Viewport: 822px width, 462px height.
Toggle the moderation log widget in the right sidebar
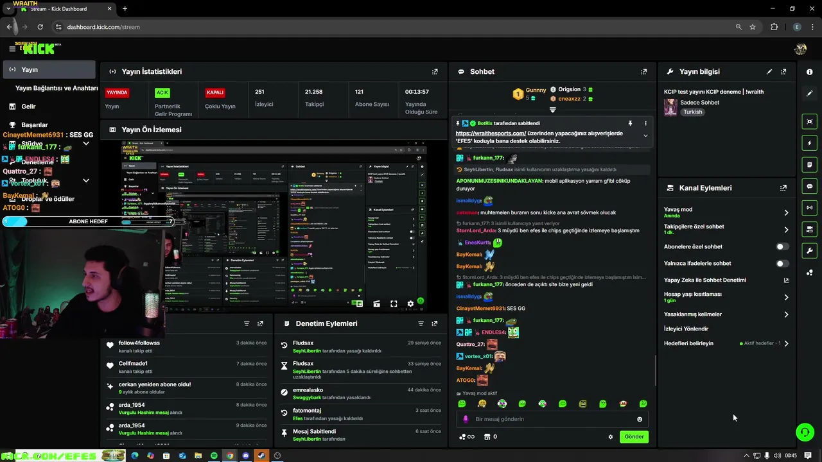[810, 165]
